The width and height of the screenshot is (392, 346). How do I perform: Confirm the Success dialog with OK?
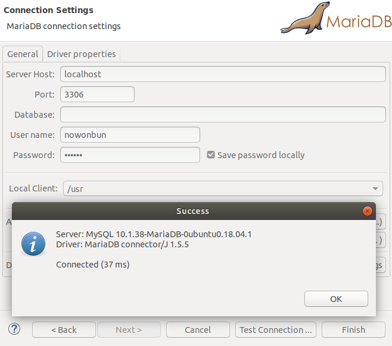tap(336, 299)
